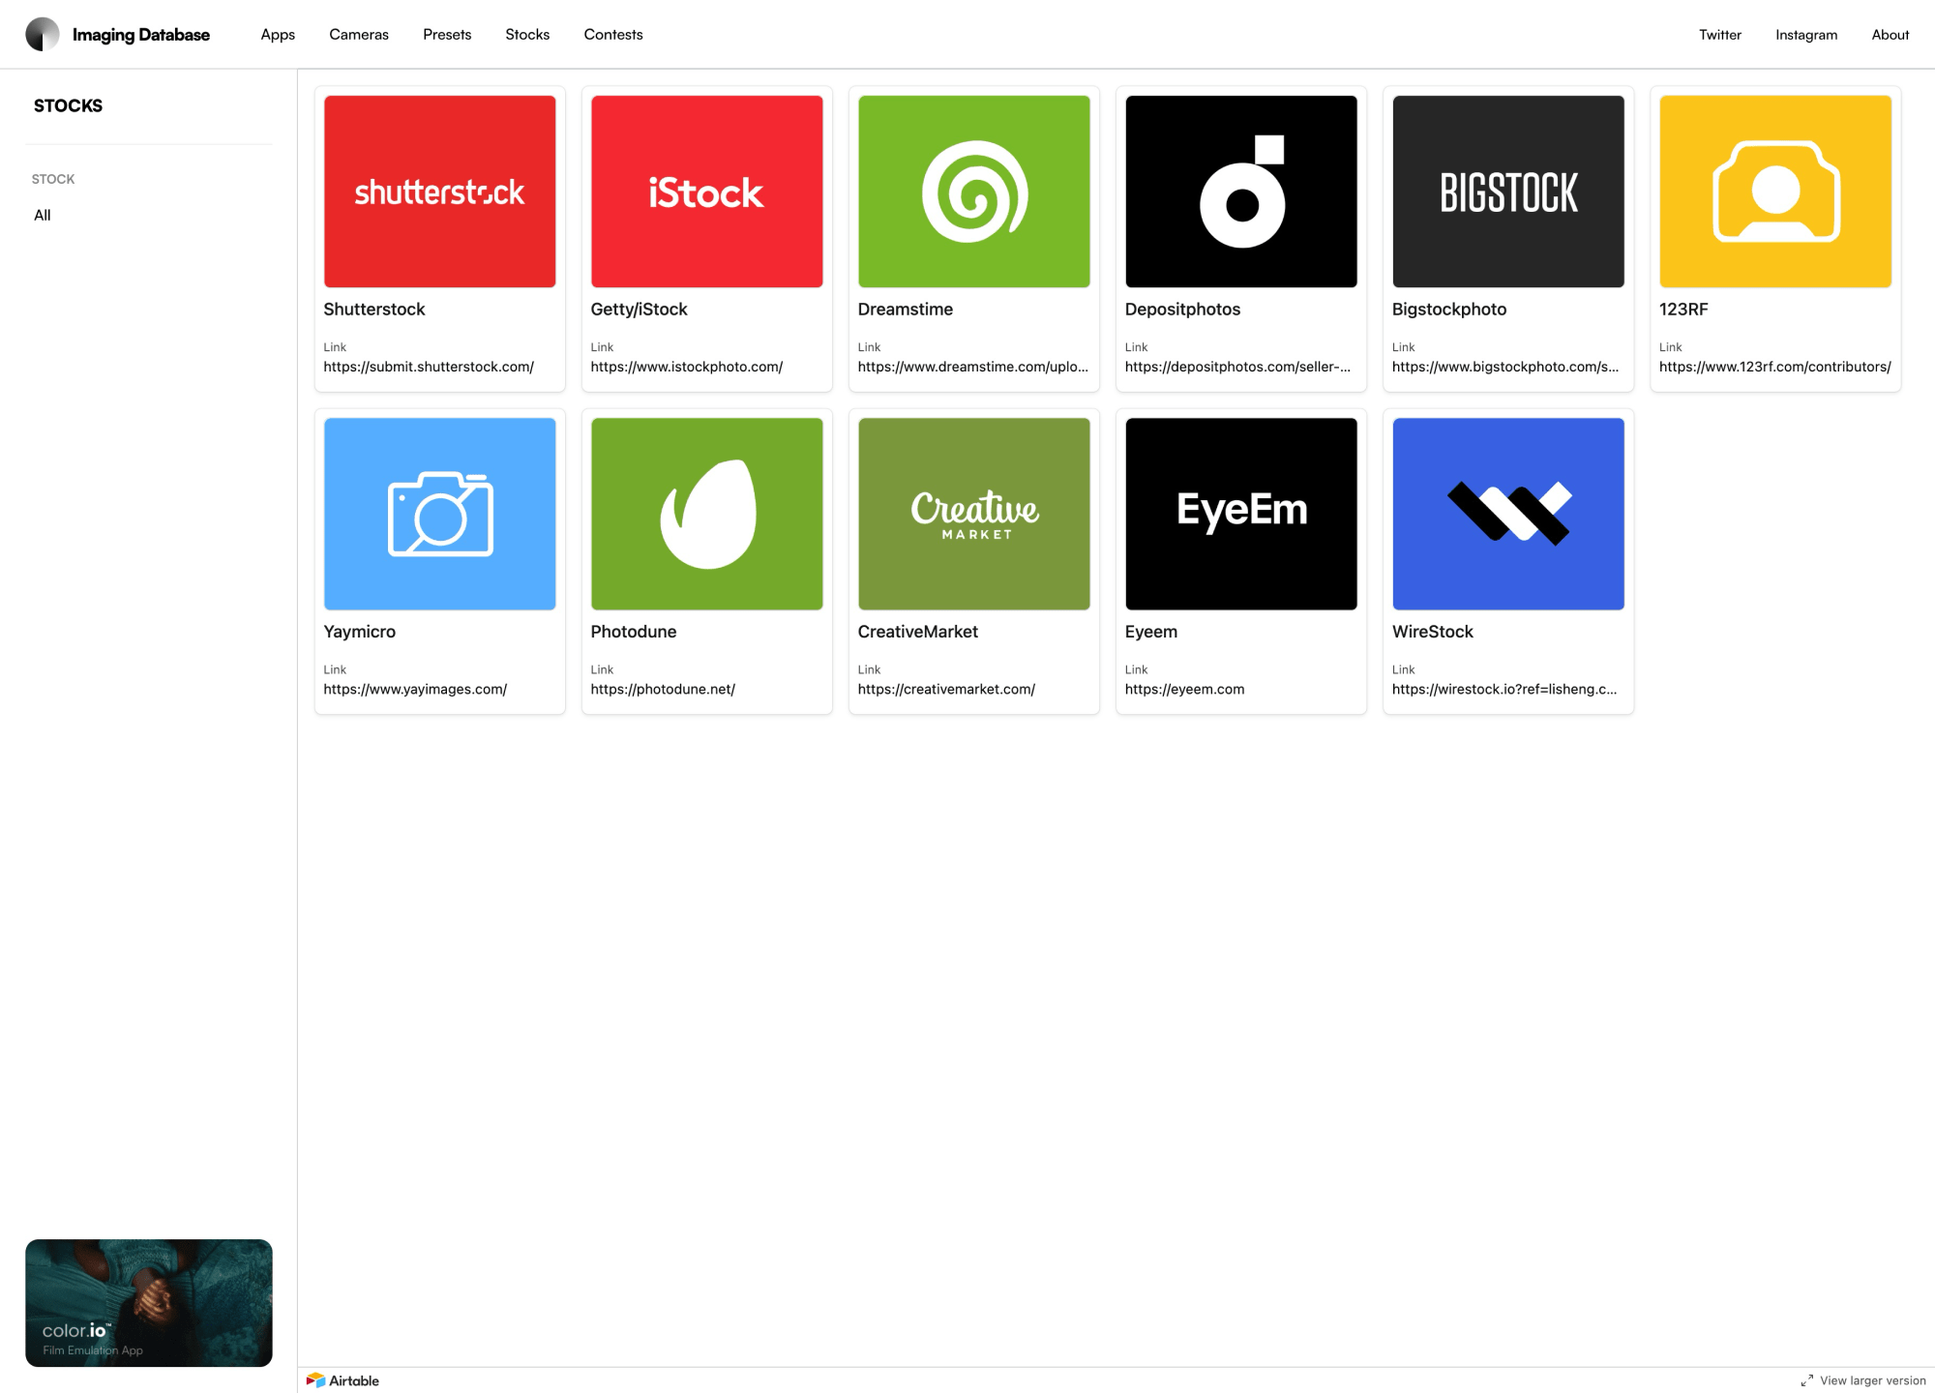Go to the Twitter link
The image size is (1935, 1394).
tap(1720, 35)
